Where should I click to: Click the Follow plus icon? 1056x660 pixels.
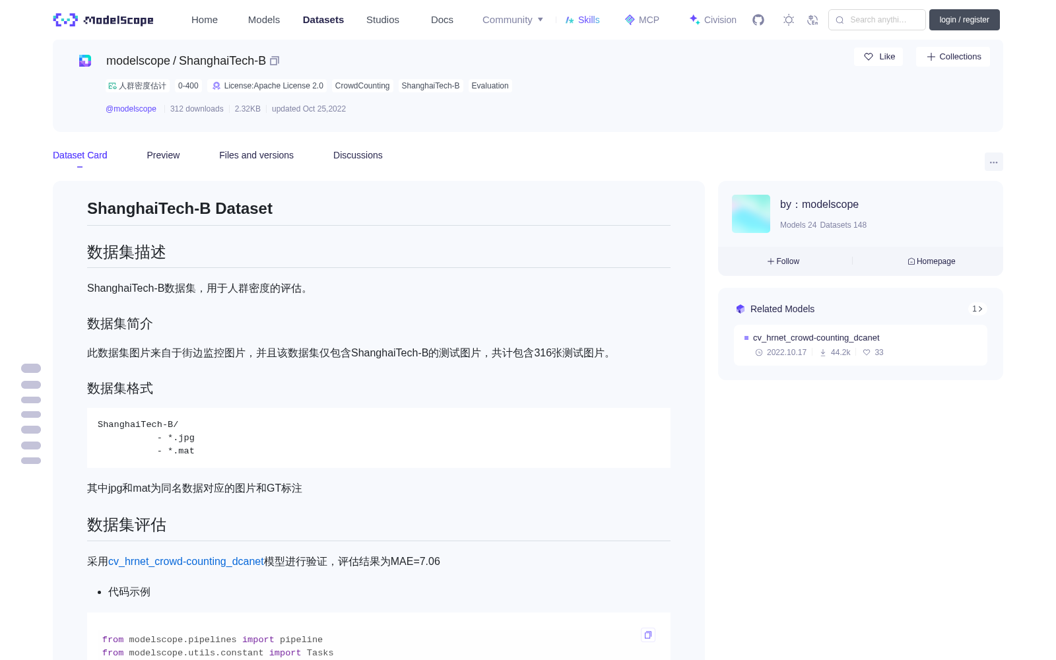(771, 261)
